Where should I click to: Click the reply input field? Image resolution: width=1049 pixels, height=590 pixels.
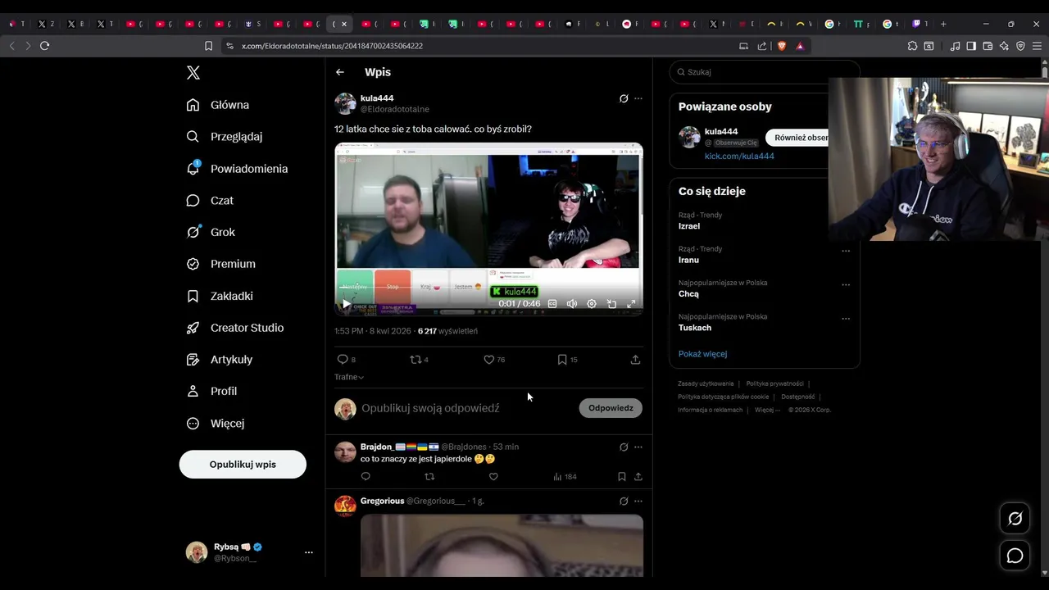tap(467, 408)
